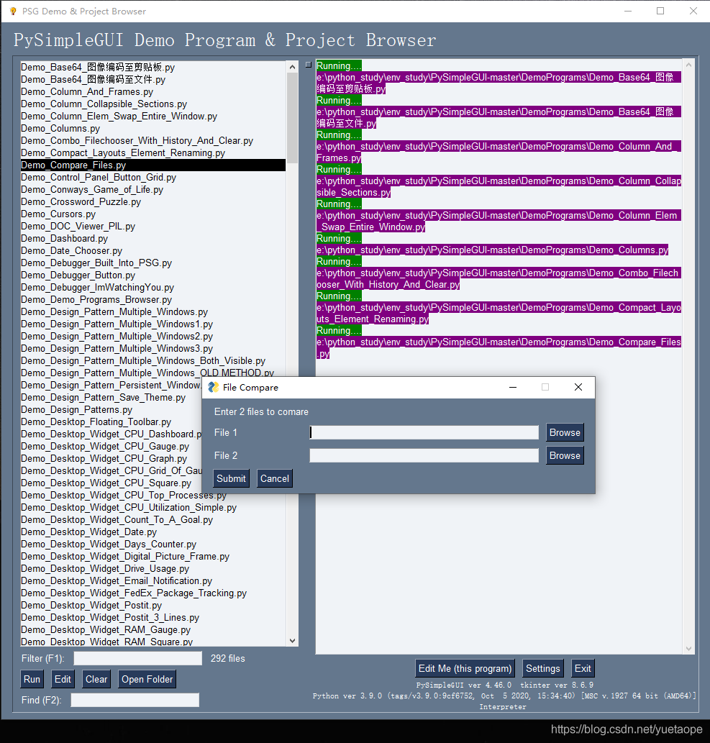Click file list scrollbar down arrow
710x743 pixels.
click(293, 641)
